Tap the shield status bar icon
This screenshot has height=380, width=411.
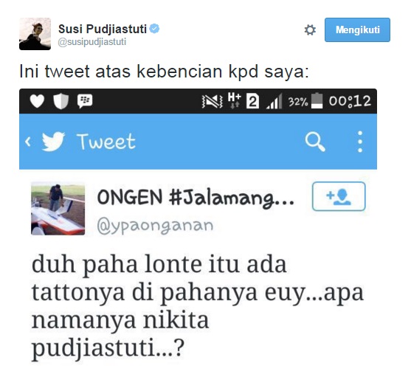point(61,101)
